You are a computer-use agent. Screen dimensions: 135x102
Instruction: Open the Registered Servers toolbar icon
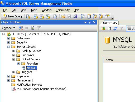[83, 16]
